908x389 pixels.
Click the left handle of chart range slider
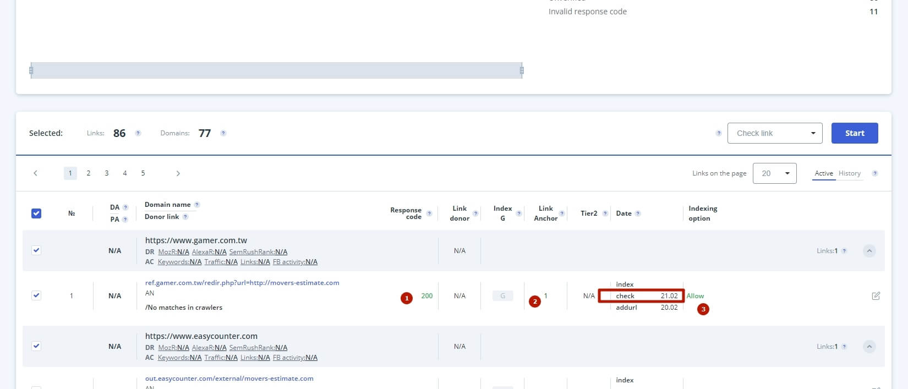(x=31, y=70)
